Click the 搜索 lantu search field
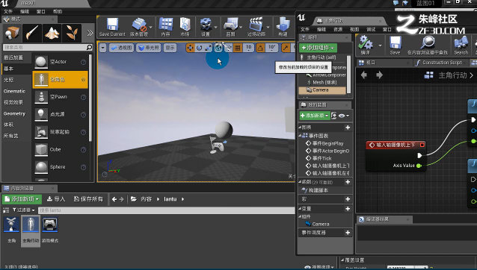The image size is (477, 270). tap(166, 210)
